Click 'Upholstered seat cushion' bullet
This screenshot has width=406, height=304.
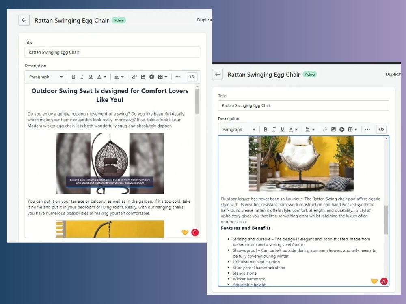pos(256,262)
